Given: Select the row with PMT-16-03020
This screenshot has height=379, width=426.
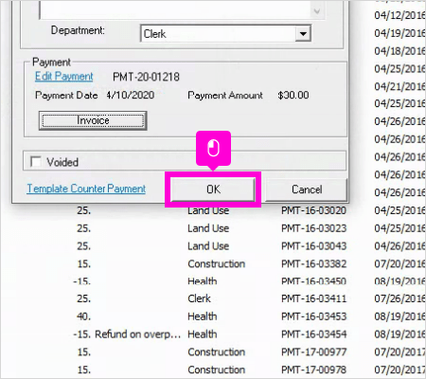Looking at the screenshot, I should (x=249, y=210).
